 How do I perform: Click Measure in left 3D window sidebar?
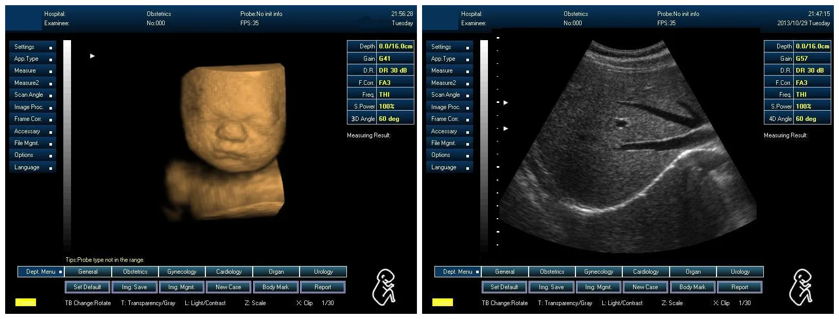(32, 70)
